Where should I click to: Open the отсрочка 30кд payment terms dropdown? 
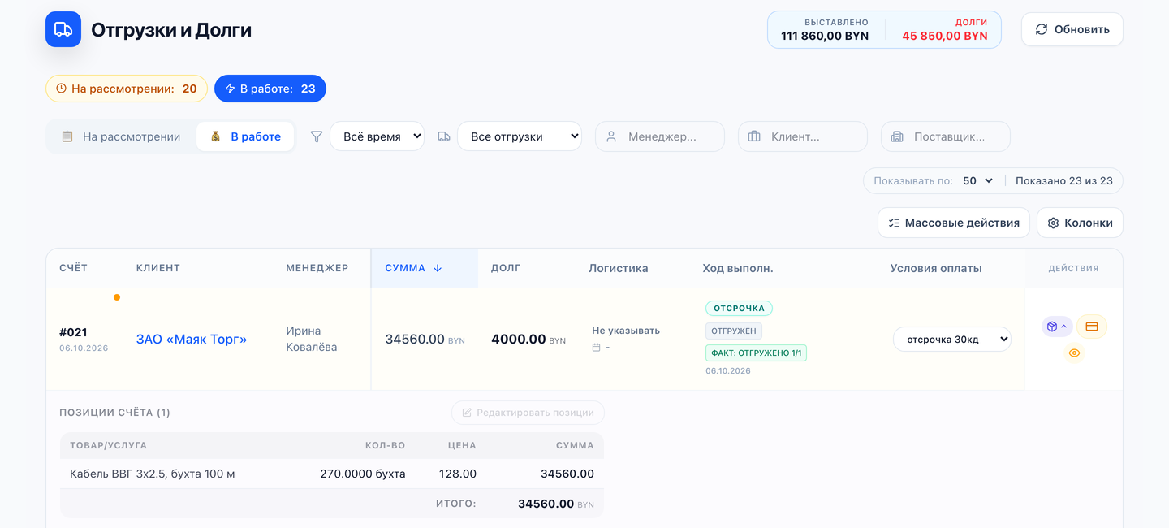[952, 340]
